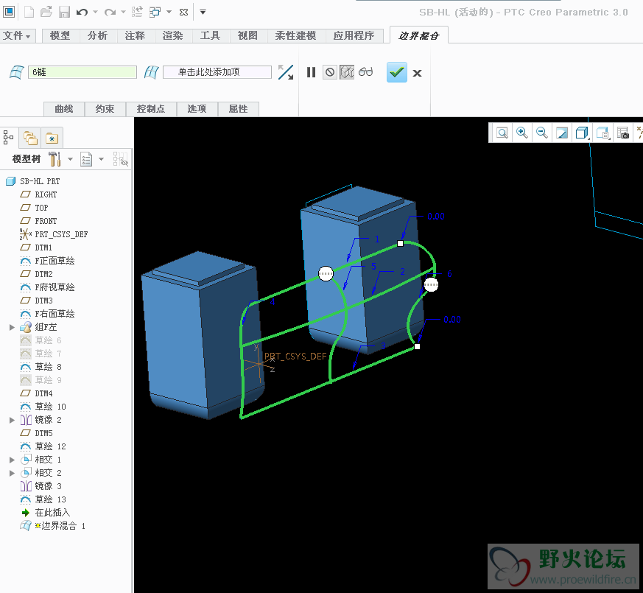Open the 文件 menu

pos(17,35)
